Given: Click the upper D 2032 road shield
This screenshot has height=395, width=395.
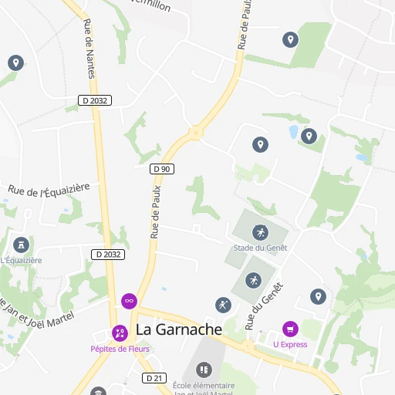Looking at the screenshot, I should (95, 100).
